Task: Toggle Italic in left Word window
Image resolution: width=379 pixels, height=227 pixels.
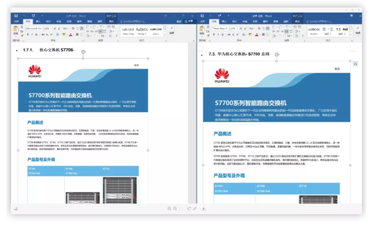Action: pos(32,35)
